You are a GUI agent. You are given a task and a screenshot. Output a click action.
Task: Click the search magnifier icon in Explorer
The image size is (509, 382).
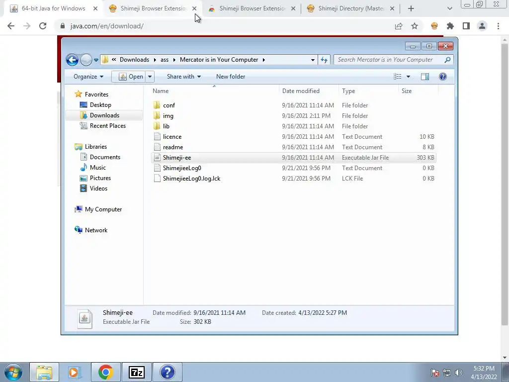click(x=447, y=60)
